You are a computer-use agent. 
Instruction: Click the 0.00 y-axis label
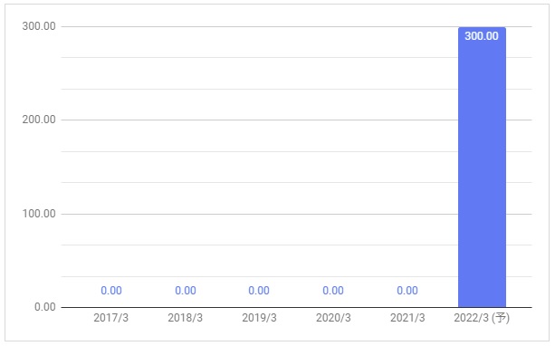(45, 307)
